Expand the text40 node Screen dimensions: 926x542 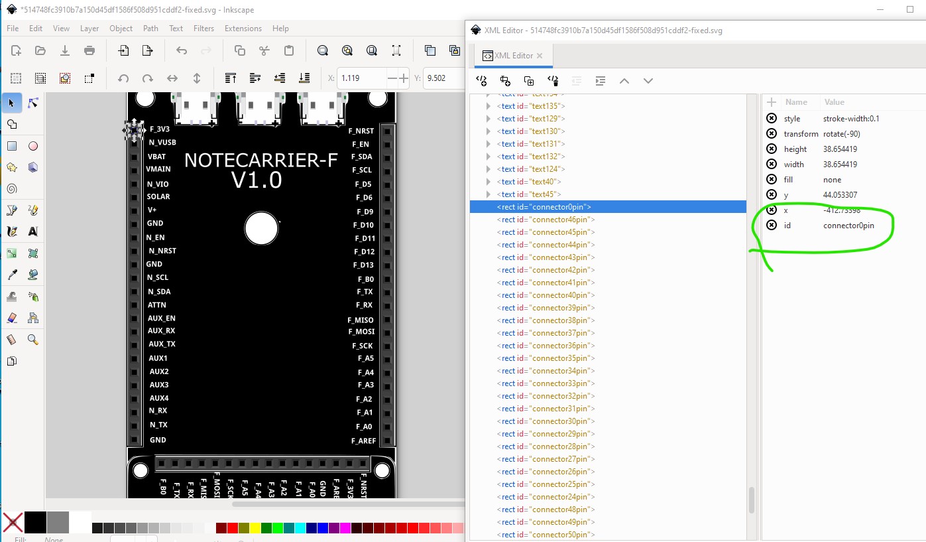pyautogui.click(x=489, y=182)
